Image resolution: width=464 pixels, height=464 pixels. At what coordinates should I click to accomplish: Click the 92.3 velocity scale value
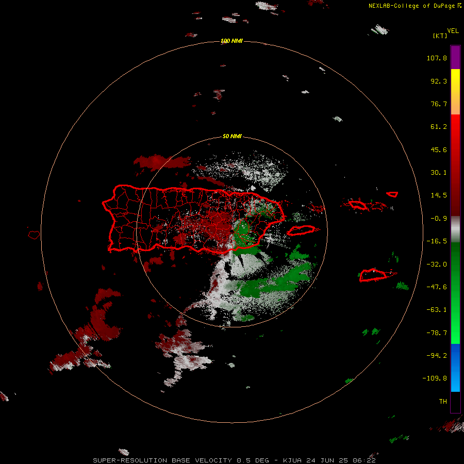(439, 81)
